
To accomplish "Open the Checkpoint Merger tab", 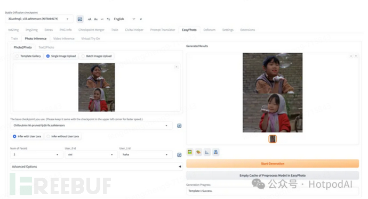I will coord(91,30).
